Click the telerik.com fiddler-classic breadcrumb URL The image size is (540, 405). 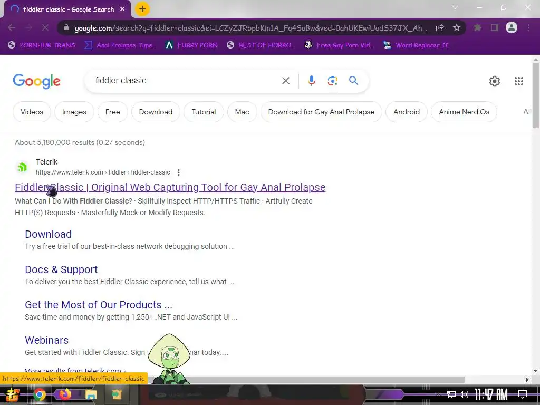point(103,172)
